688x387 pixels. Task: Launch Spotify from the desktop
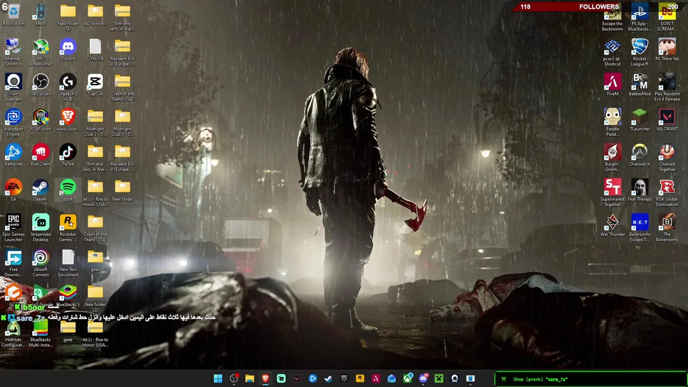68,190
